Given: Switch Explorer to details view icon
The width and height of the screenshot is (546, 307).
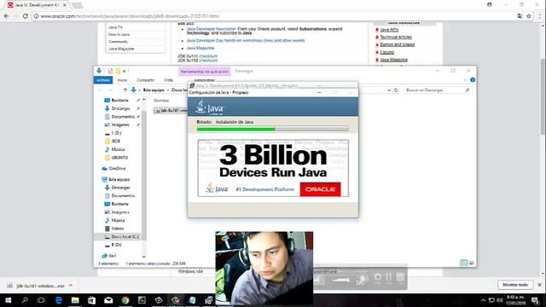Looking at the screenshot, I should coord(463,263).
